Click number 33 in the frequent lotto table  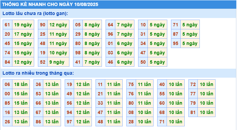tap(100, 103)
